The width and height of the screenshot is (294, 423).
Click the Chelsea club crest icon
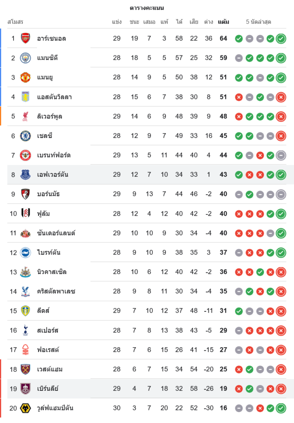25,136
